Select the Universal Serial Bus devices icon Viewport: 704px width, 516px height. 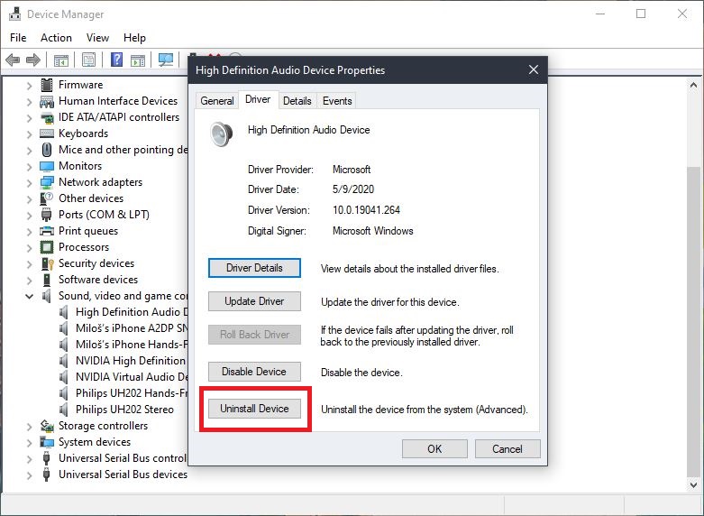click(46, 475)
